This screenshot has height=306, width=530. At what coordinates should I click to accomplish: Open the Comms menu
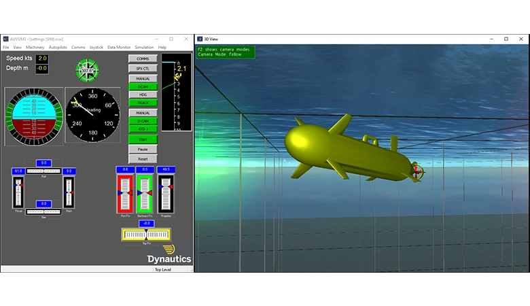pos(78,48)
